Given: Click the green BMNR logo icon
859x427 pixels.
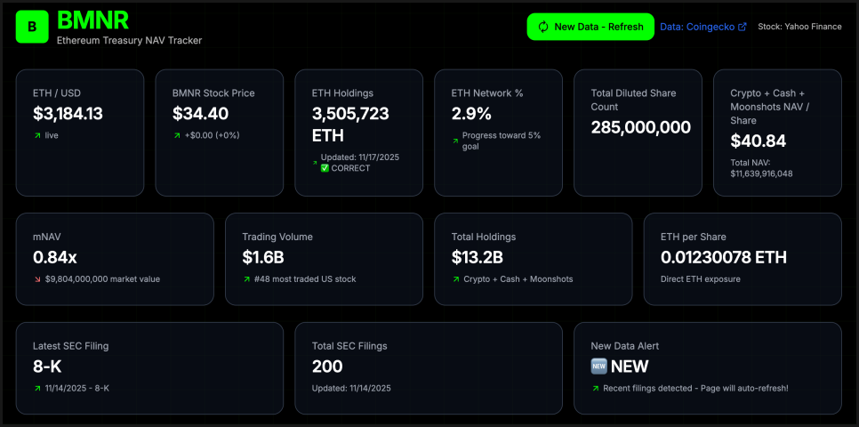Looking at the screenshot, I should pos(32,28).
